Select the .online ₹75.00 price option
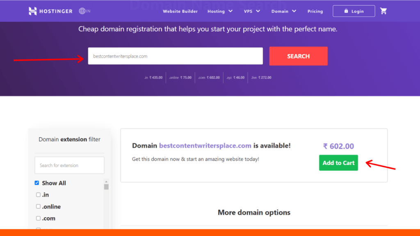This screenshot has height=236, width=420. point(180,77)
